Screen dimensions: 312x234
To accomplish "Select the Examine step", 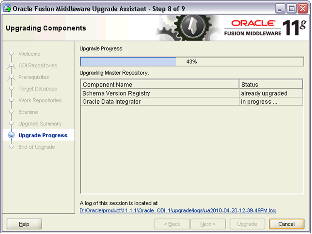I will coord(28,112).
